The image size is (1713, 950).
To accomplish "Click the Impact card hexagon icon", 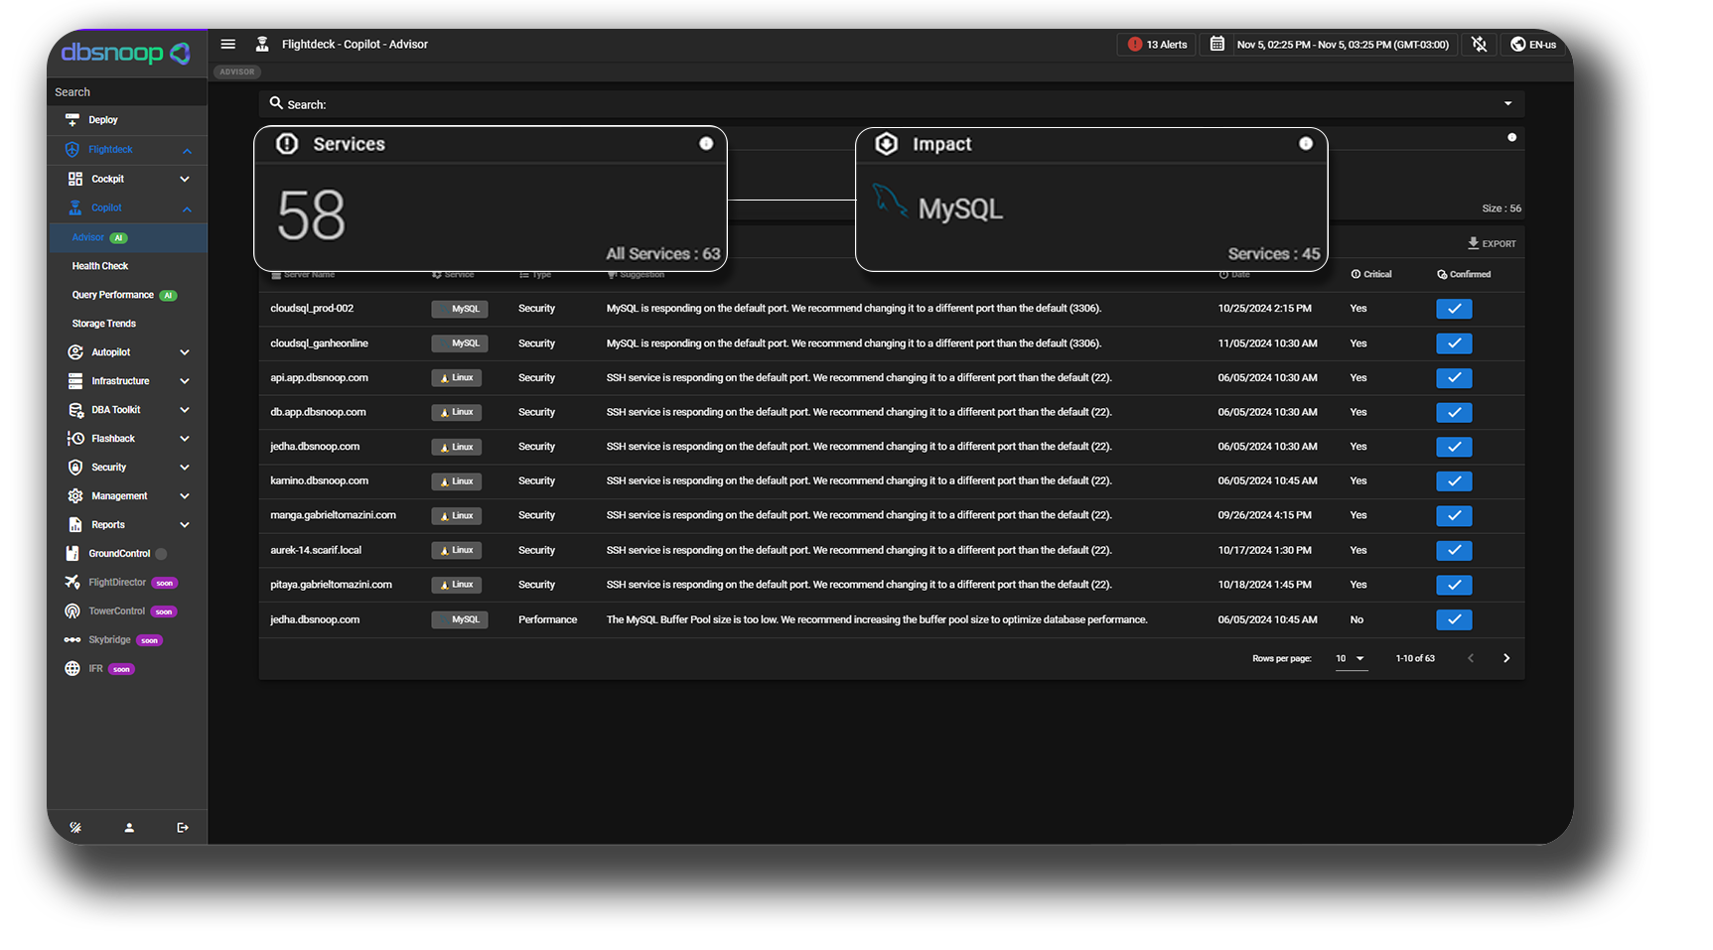I will click(887, 144).
